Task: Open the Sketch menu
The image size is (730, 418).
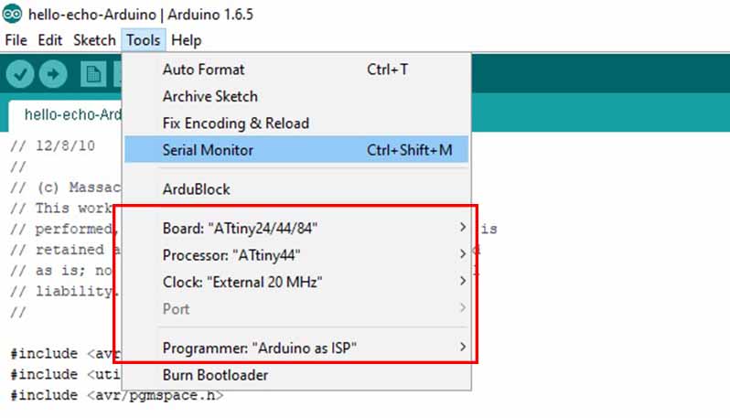Action: (x=94, y=40)
